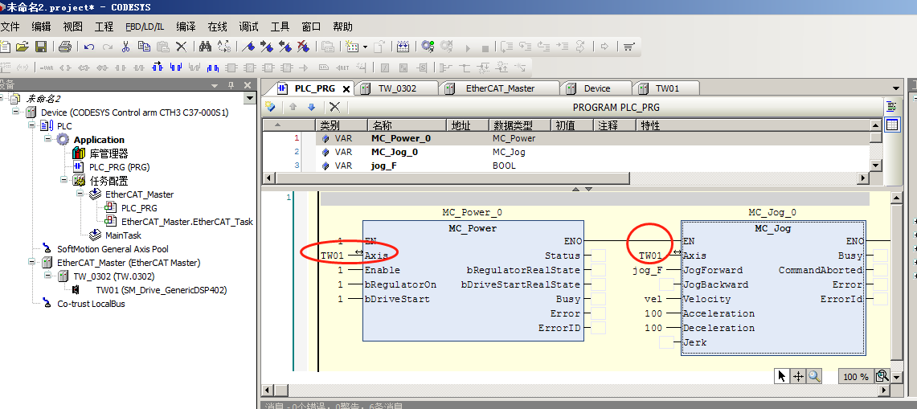Switch to the EtherCAT_Master editor tab
The height and width of the screenshot is (409, 917).
(501, 88)
